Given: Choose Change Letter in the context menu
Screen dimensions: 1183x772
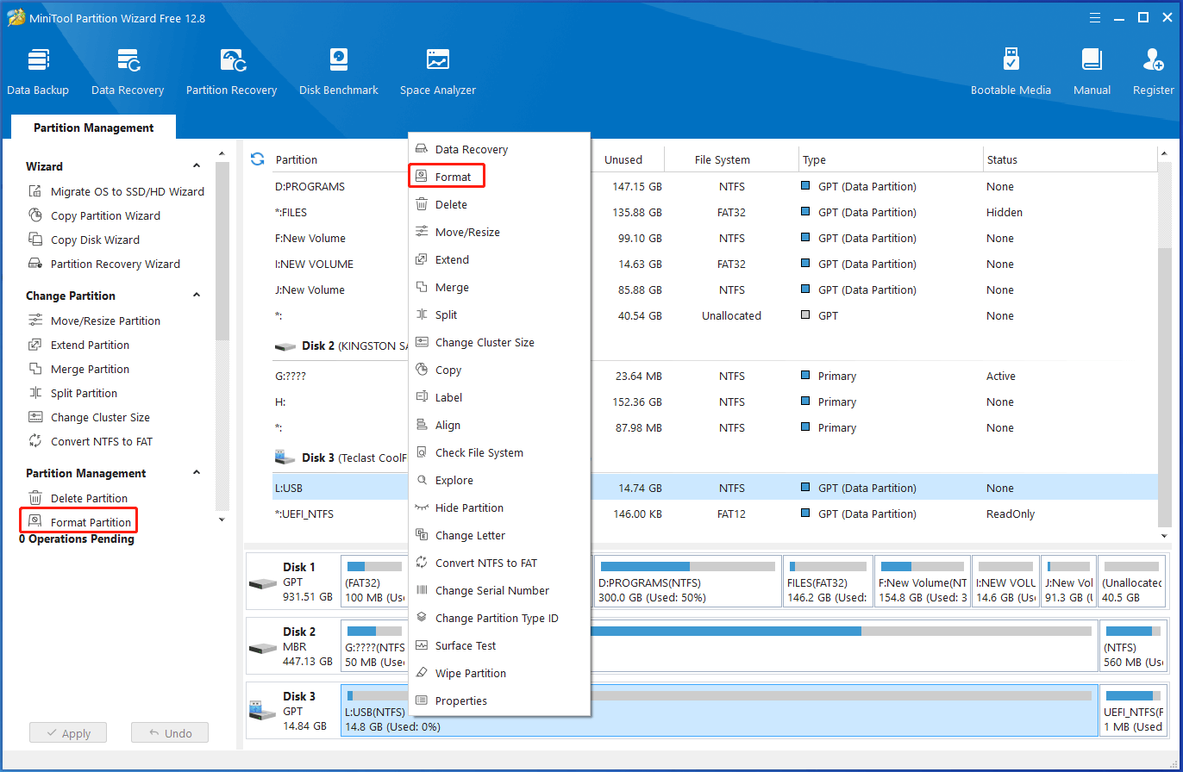Looking at the screenshot, I should [x=499, y=535].
